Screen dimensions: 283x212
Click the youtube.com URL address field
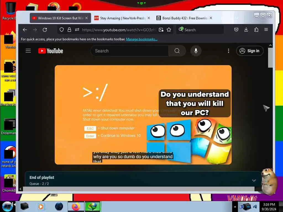coord(119,30)
